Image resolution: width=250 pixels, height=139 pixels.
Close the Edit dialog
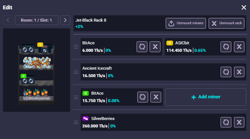pyautogui.click(x=244, y=7)
